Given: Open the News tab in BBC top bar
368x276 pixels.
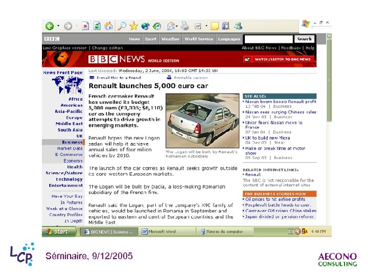Looking at the screenshot, I should tap(134, 39).
